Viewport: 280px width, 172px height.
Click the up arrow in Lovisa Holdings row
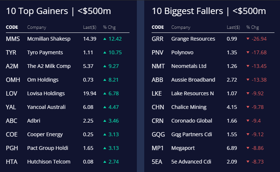coord(105,93)
